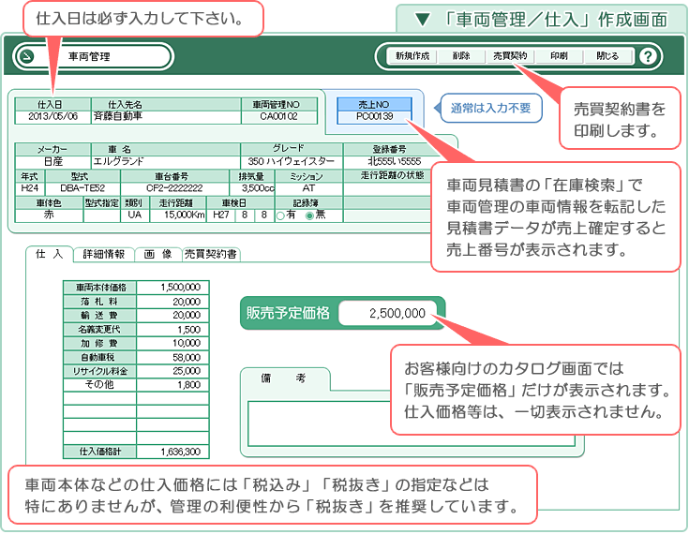The height and width of the screenshot is (534, 689).
Task: Switch to the 詳細情報 tab
Action: point(104,254)
